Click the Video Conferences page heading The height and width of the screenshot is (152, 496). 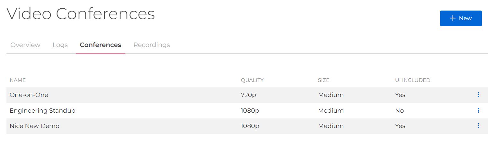(x=81, y=14)
